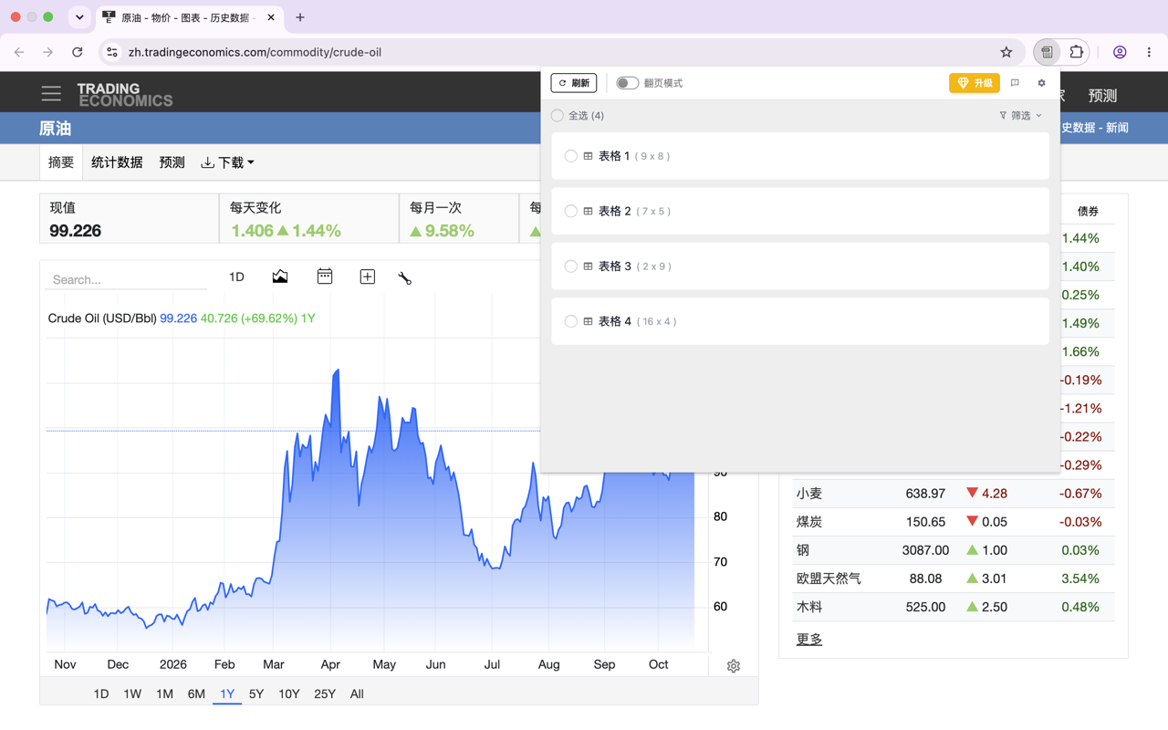Select the 全选 (4) radio button
This screenshot has height=730, width=1168.
[558, 115]
